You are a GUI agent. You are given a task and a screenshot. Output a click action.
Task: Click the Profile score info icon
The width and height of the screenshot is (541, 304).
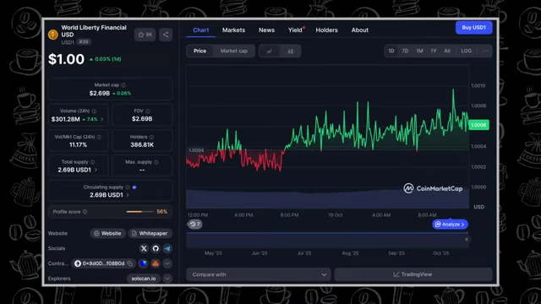pos(85,212)
